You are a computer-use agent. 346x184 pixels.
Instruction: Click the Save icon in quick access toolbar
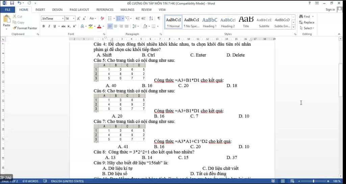click(12, 3)
